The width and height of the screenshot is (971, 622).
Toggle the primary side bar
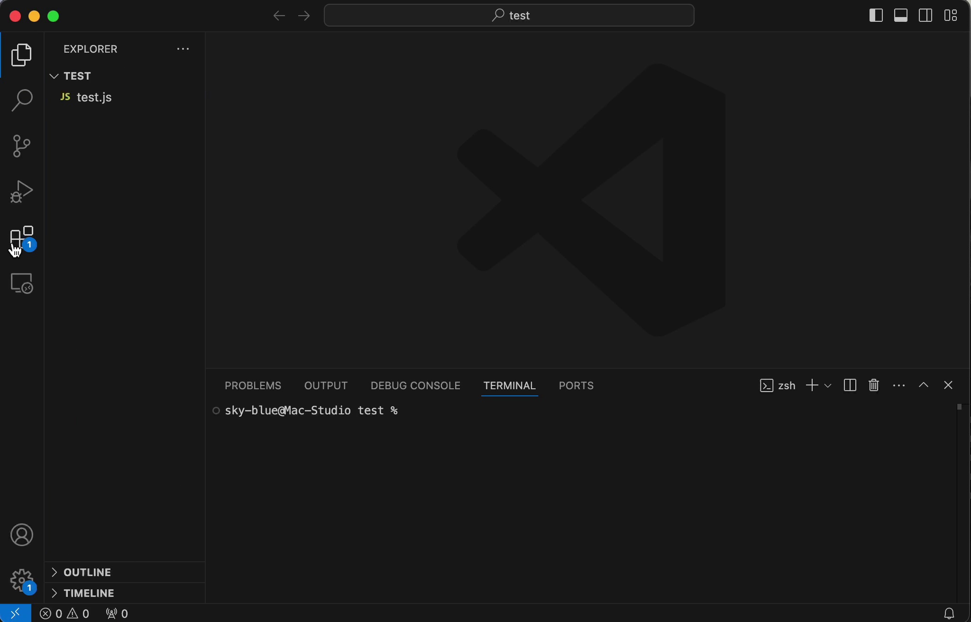tap(876, 15)
